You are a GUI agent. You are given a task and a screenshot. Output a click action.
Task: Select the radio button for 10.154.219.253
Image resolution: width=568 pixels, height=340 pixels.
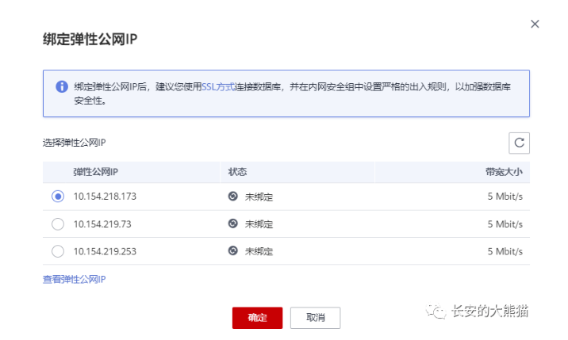coord(58,251)
